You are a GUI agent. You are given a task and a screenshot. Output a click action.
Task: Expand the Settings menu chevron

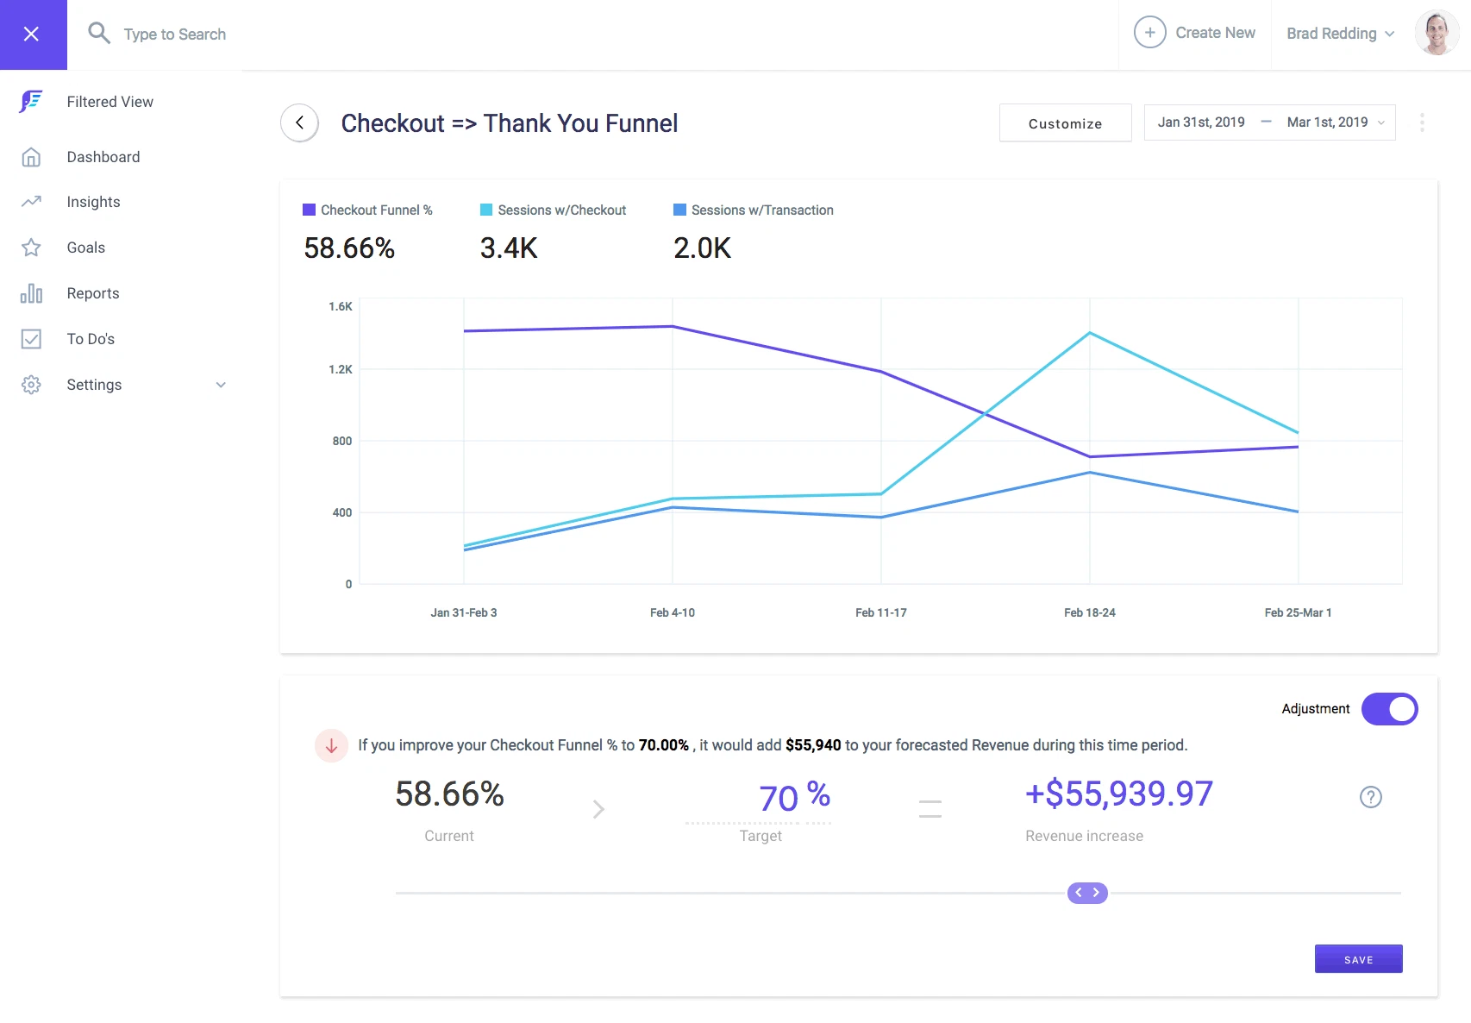point(222,385)
